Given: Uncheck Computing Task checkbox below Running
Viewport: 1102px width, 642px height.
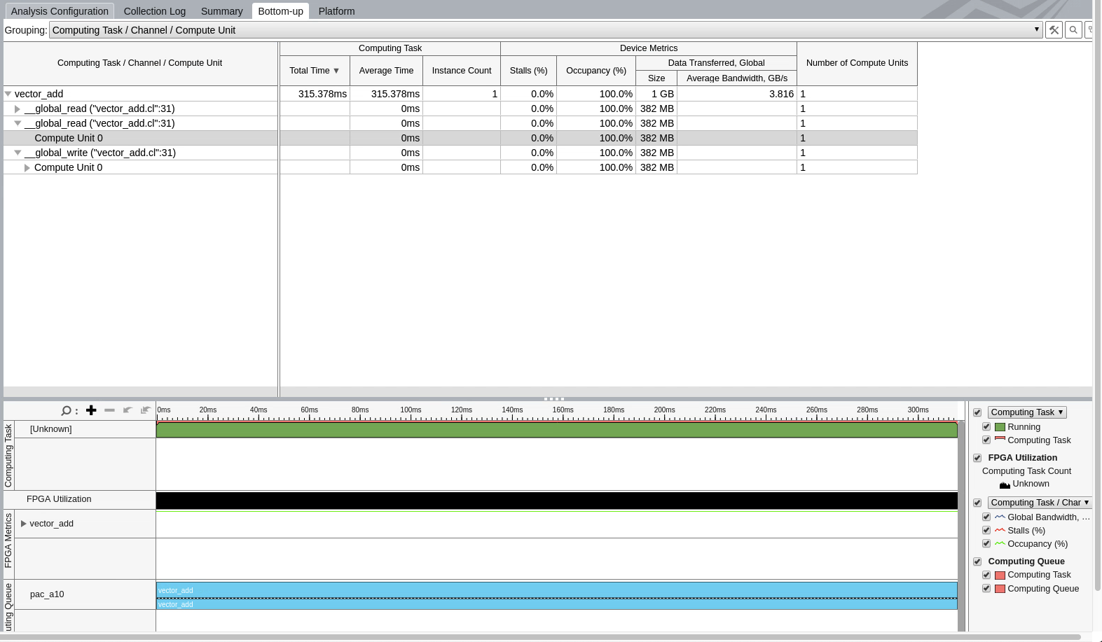Looking at the screenshot, I should [x=986, y=440].
